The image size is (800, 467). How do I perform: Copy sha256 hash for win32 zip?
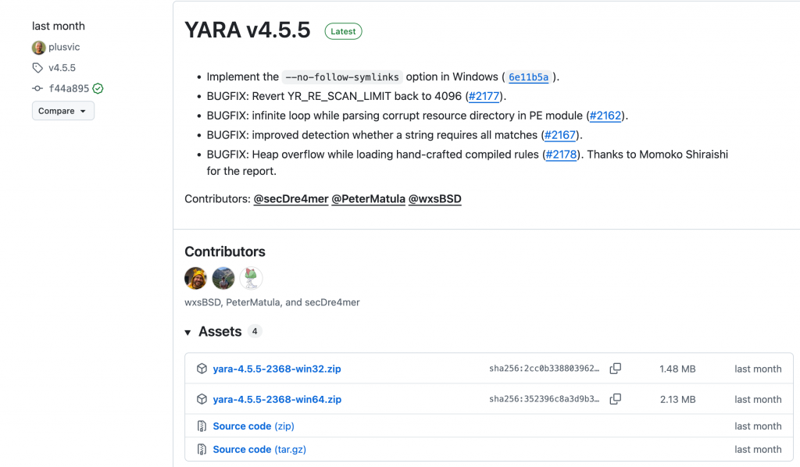click(616, 369)
